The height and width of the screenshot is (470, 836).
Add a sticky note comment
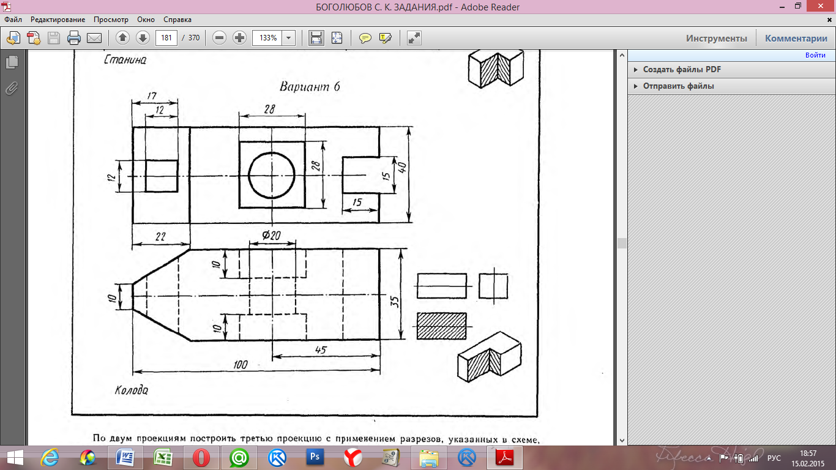click(x=365, y=38)
